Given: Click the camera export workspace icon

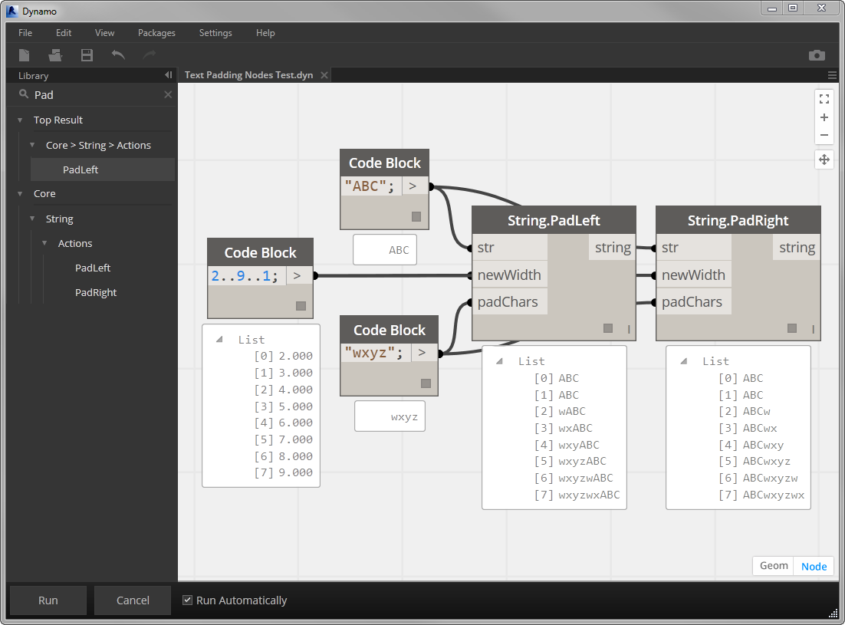Looking at the screenshot, I should pyautogui.click(x=817, y=54).
